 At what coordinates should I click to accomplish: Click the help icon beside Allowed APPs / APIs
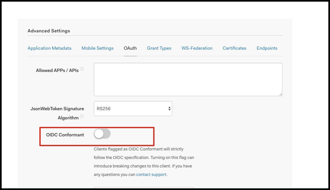(82, 69)
